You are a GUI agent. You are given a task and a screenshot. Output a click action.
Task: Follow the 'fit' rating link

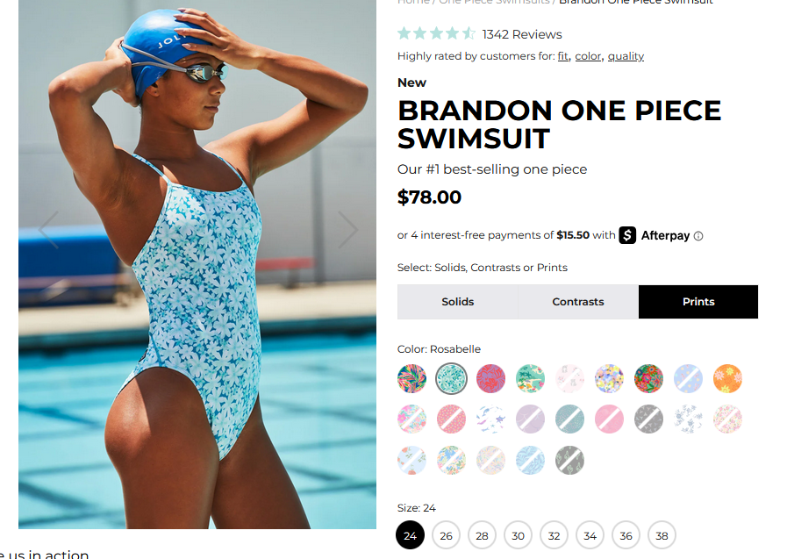563,56
